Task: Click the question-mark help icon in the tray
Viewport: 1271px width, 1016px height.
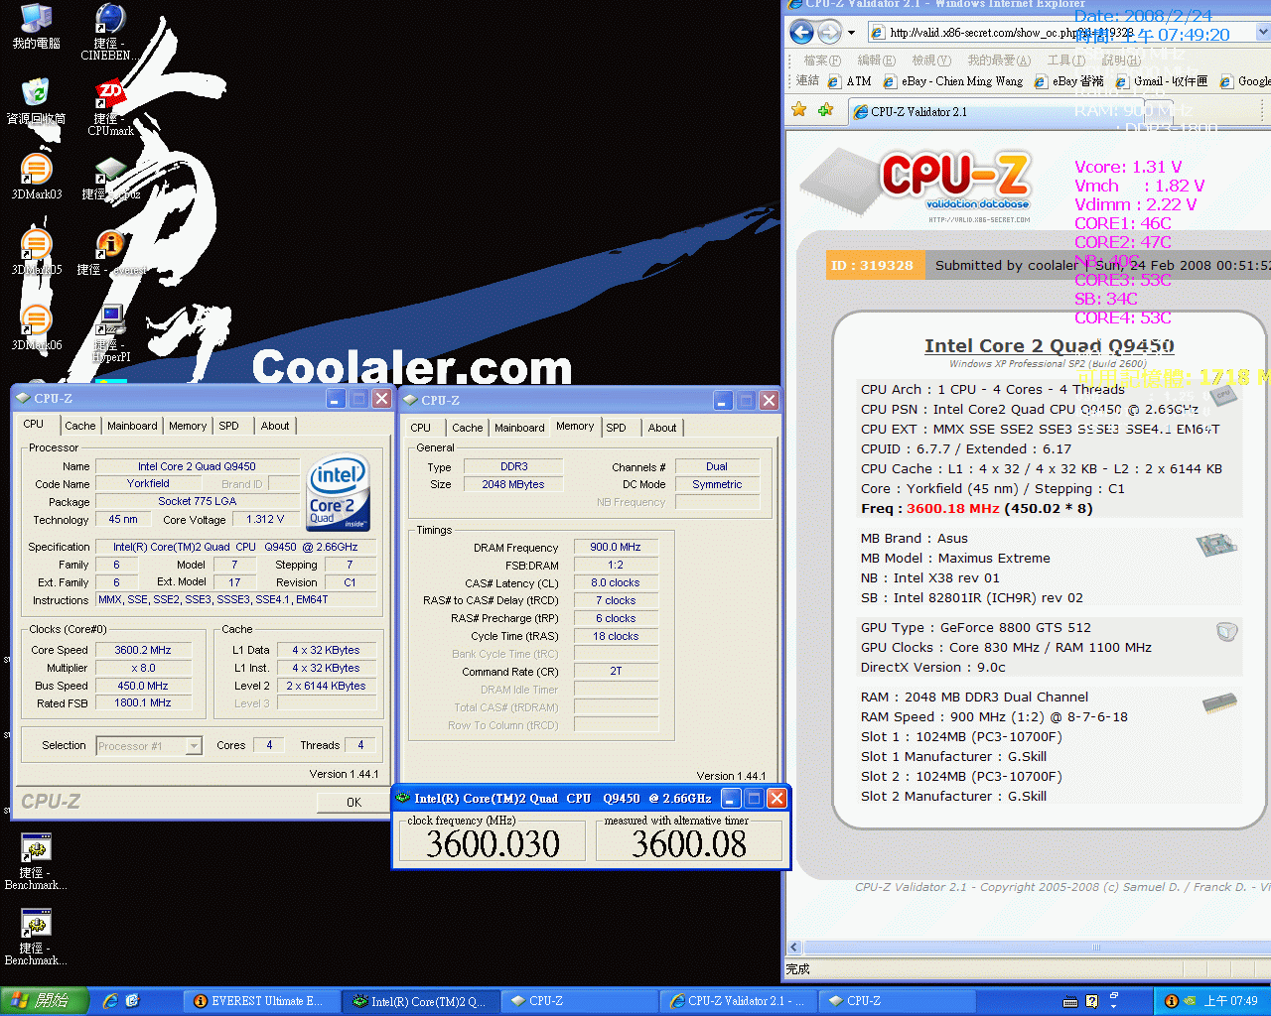Action: point(1091,1001)
